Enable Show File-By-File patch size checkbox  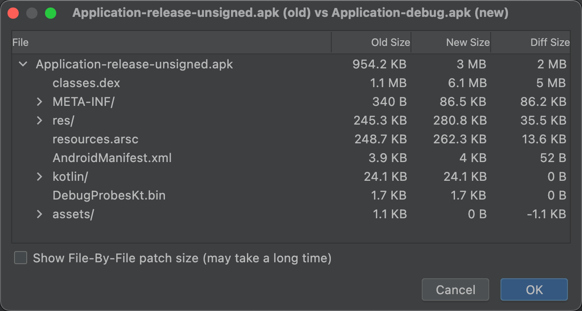21,258
